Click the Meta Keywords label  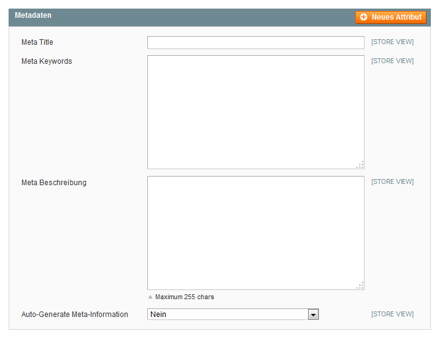(x=47, y=61)
